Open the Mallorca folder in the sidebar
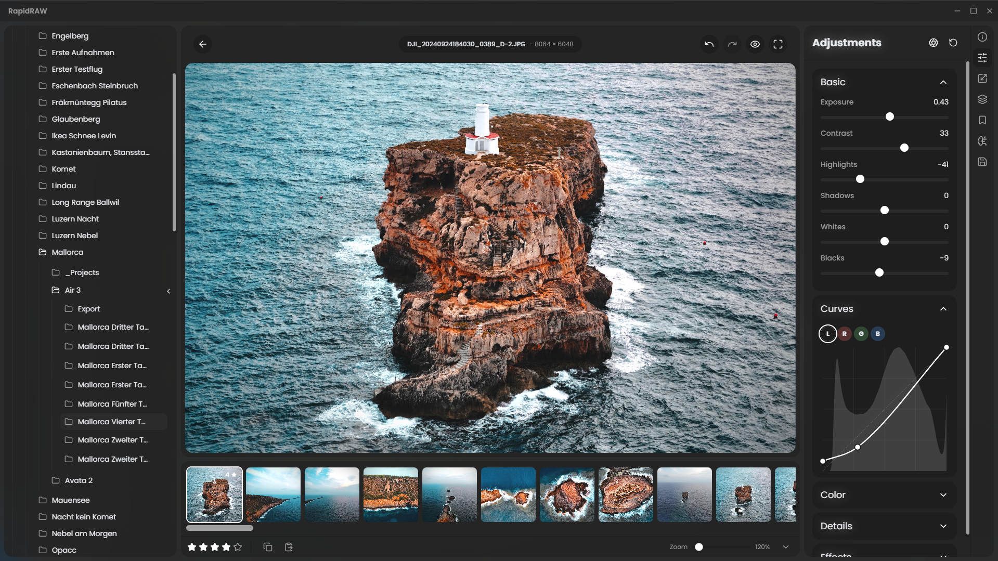Screen dimensions: 998x561 coord(67,252)
